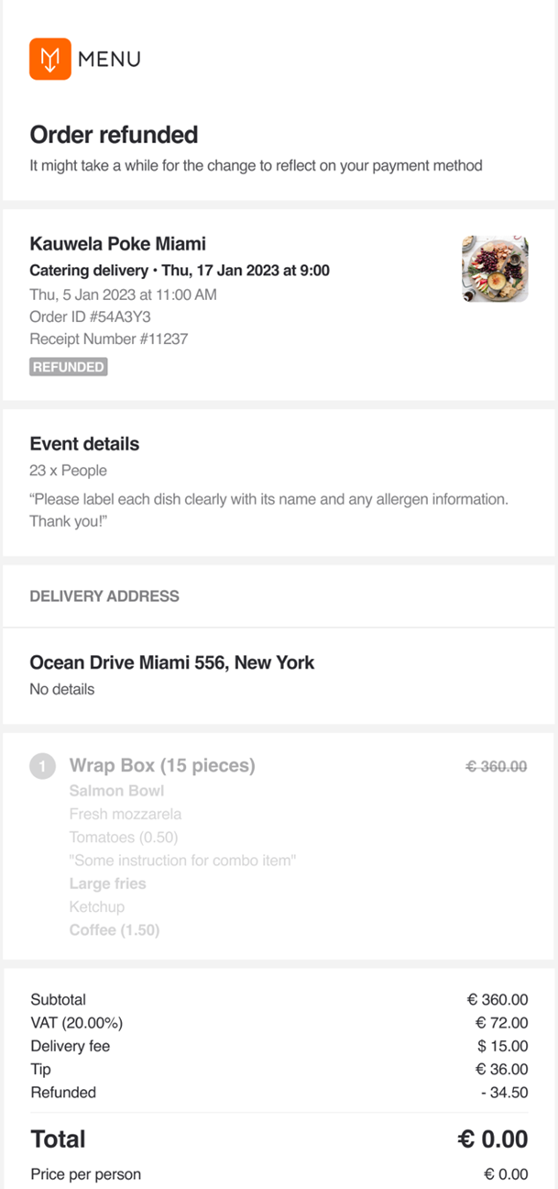Click the orange MENU logo icon
The image size is (558, 1189).
pyautogui.click(x=49, y=59)
